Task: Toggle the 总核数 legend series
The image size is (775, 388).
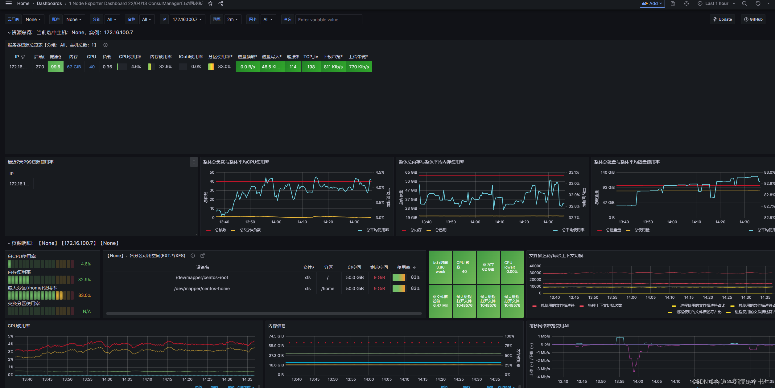Action: (220, 230)
